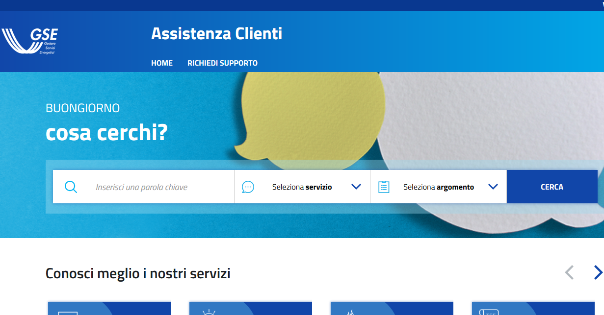
Task: Go to previous services carousel arrow
Action: (x=570, y=272)
